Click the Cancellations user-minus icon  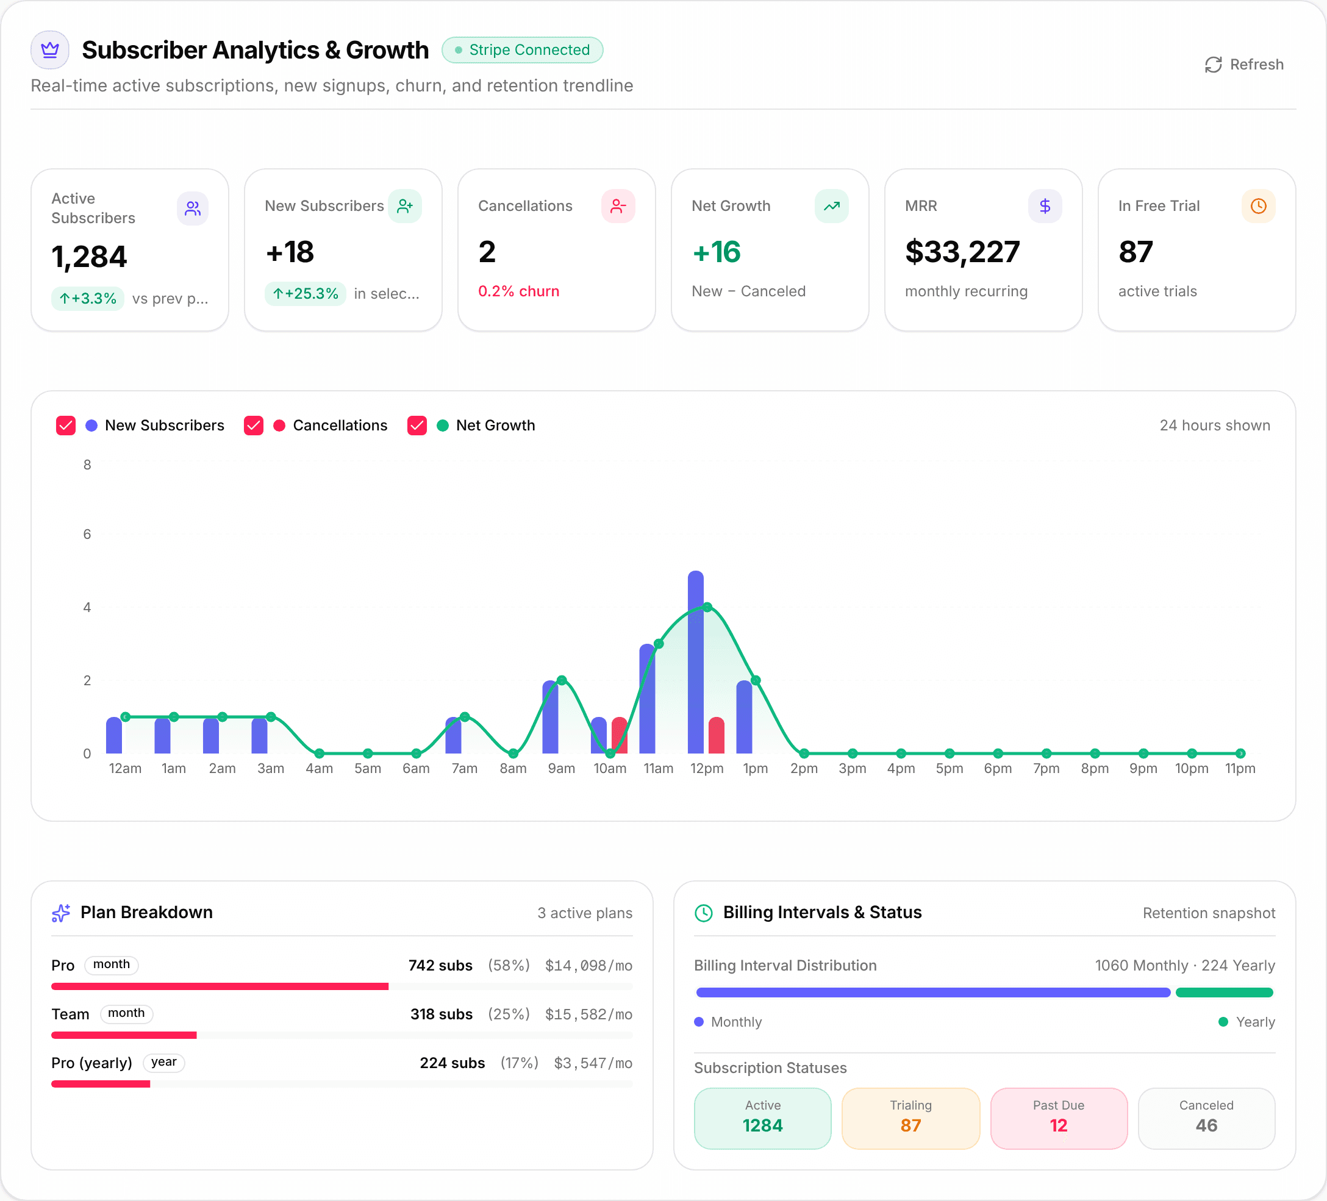(x=618, y=206)
